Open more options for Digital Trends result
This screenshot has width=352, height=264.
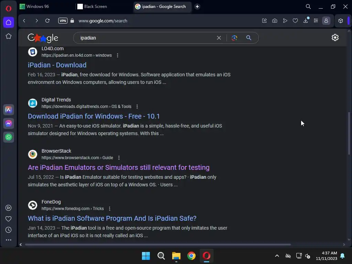click(137, 107)
